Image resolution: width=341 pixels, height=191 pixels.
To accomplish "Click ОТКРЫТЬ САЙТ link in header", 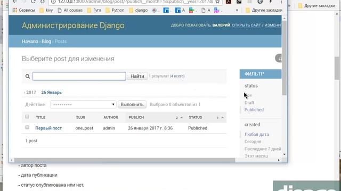I will [246, 25].
